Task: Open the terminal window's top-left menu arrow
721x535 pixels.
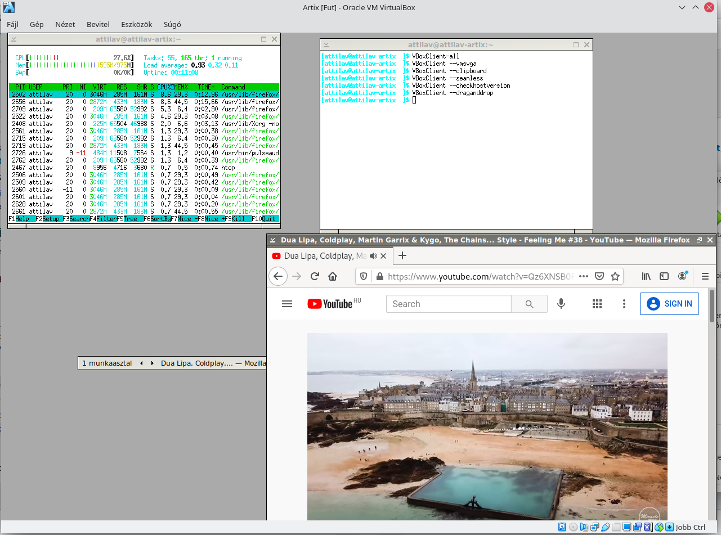Action: click(326, 44)
